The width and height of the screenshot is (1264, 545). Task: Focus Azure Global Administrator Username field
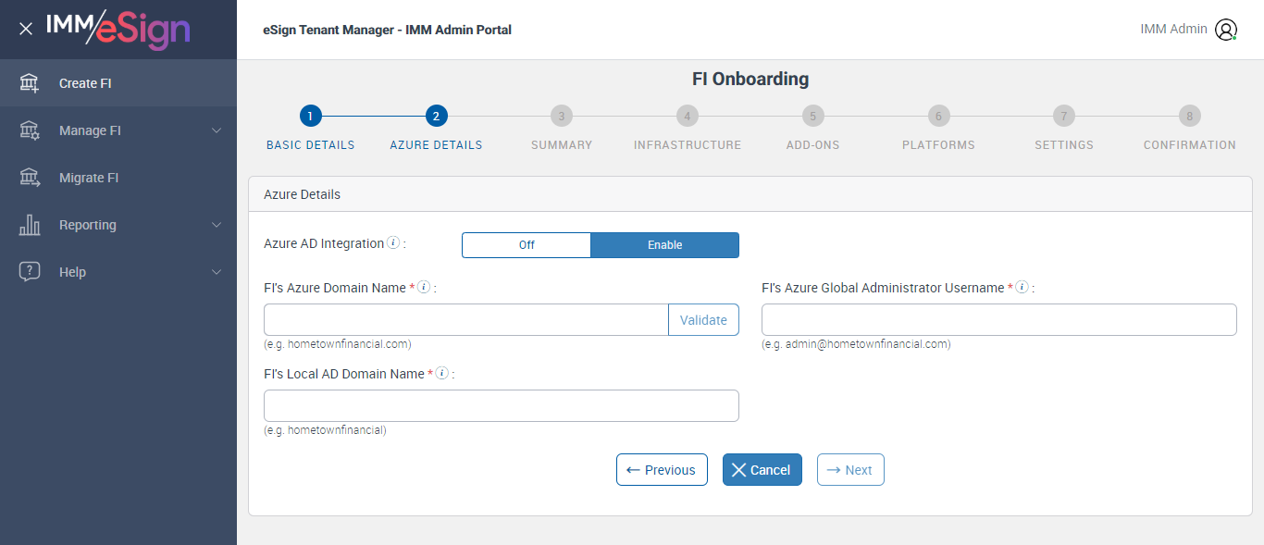(999, 319)
